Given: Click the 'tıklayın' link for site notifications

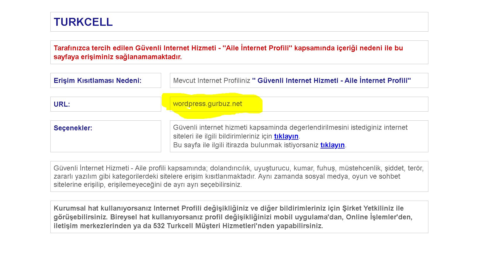Looking at the screenshot, I should (286, 136).
